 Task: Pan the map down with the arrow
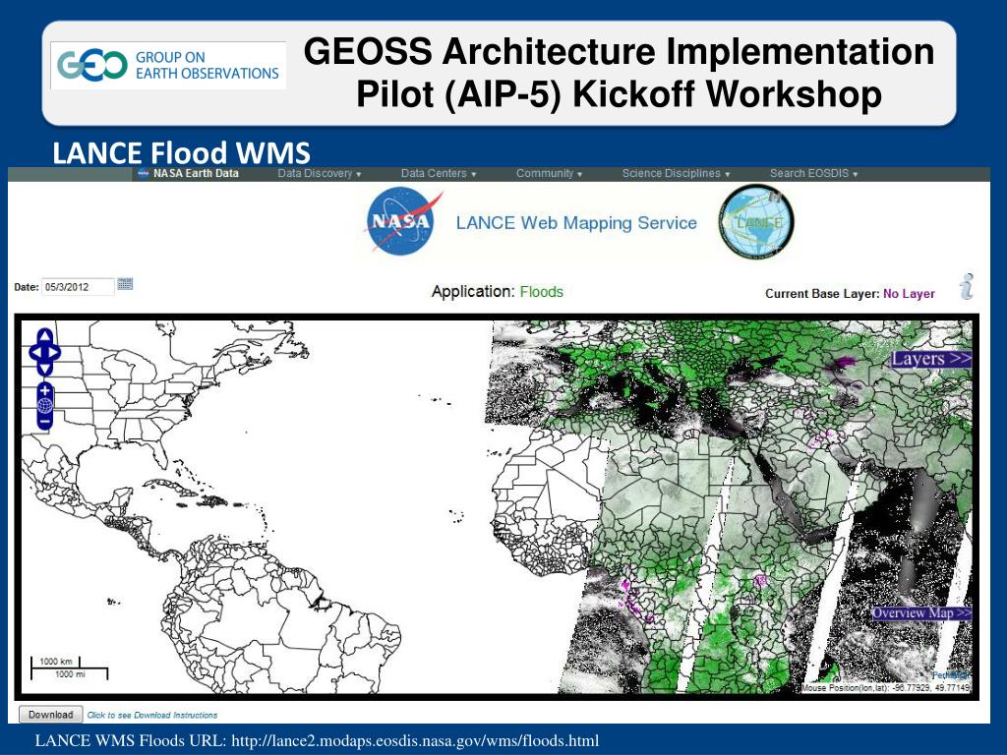pyautogui.click(x=44, y=368)
